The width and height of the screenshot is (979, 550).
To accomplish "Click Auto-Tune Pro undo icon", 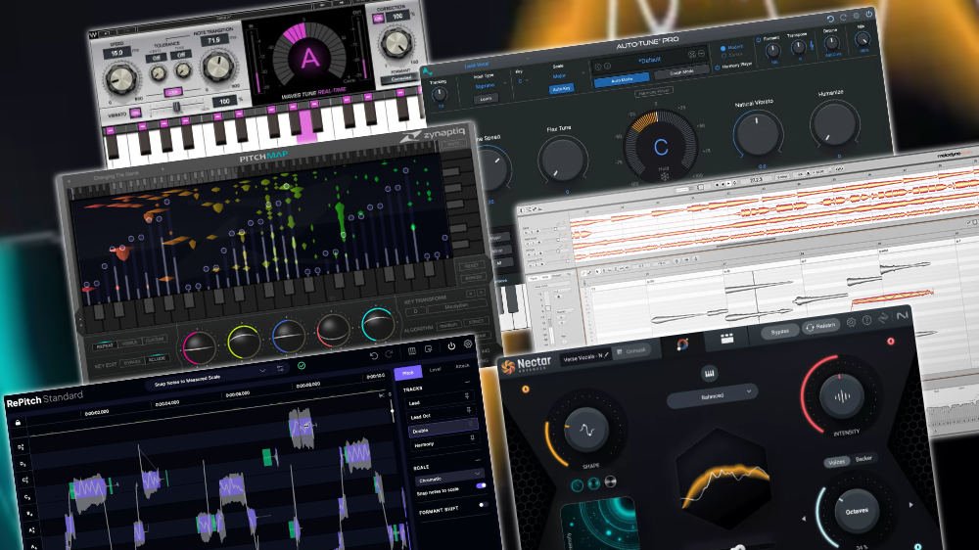I will pos(830,19).
